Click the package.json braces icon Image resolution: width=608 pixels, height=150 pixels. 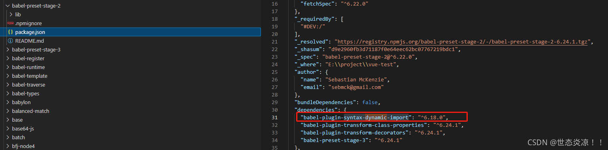point(10,32)
